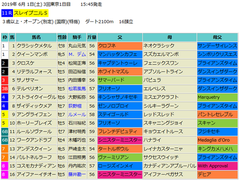The width and height of the screenshot is (239, 180).
Task: Click sire cell ゼンノロブロイ
Action: click(120, 106)
